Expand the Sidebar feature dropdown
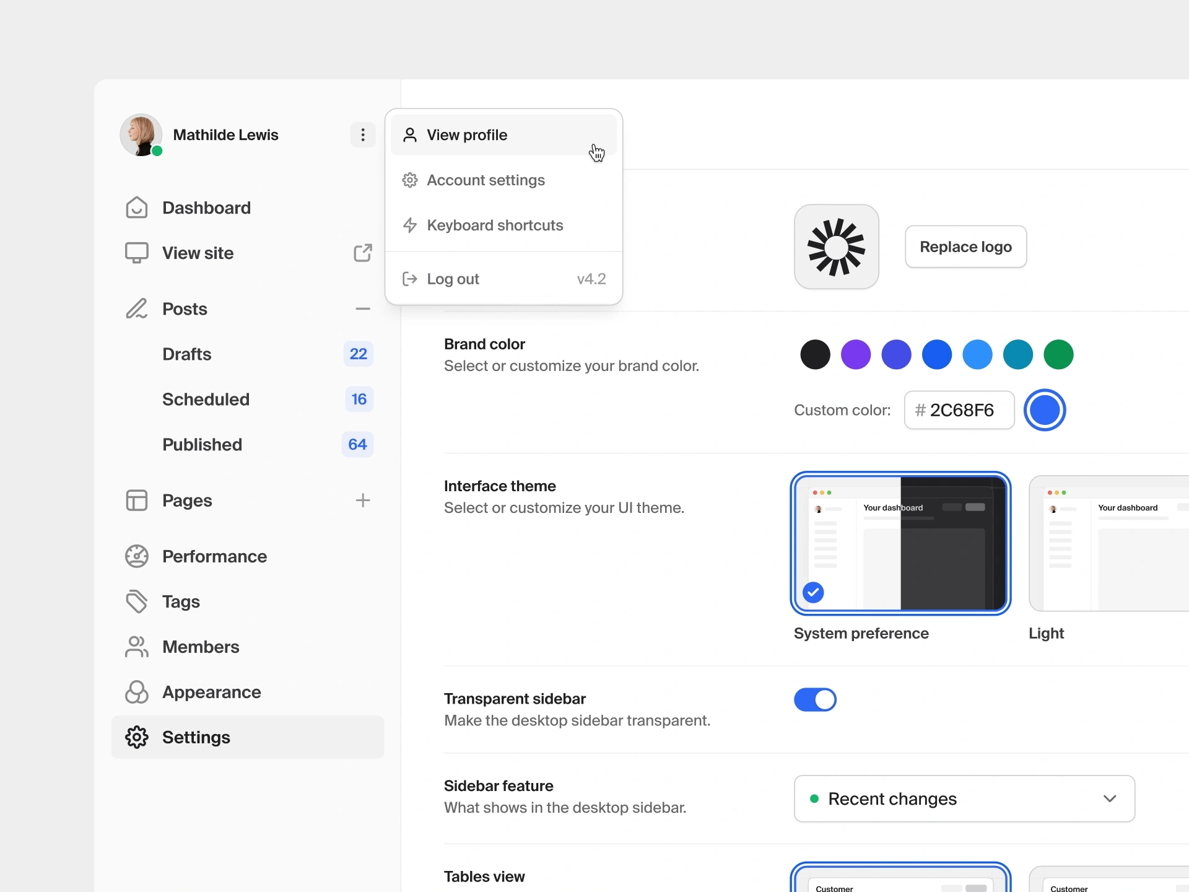 pyautogui.click(x=1109, y=798)
